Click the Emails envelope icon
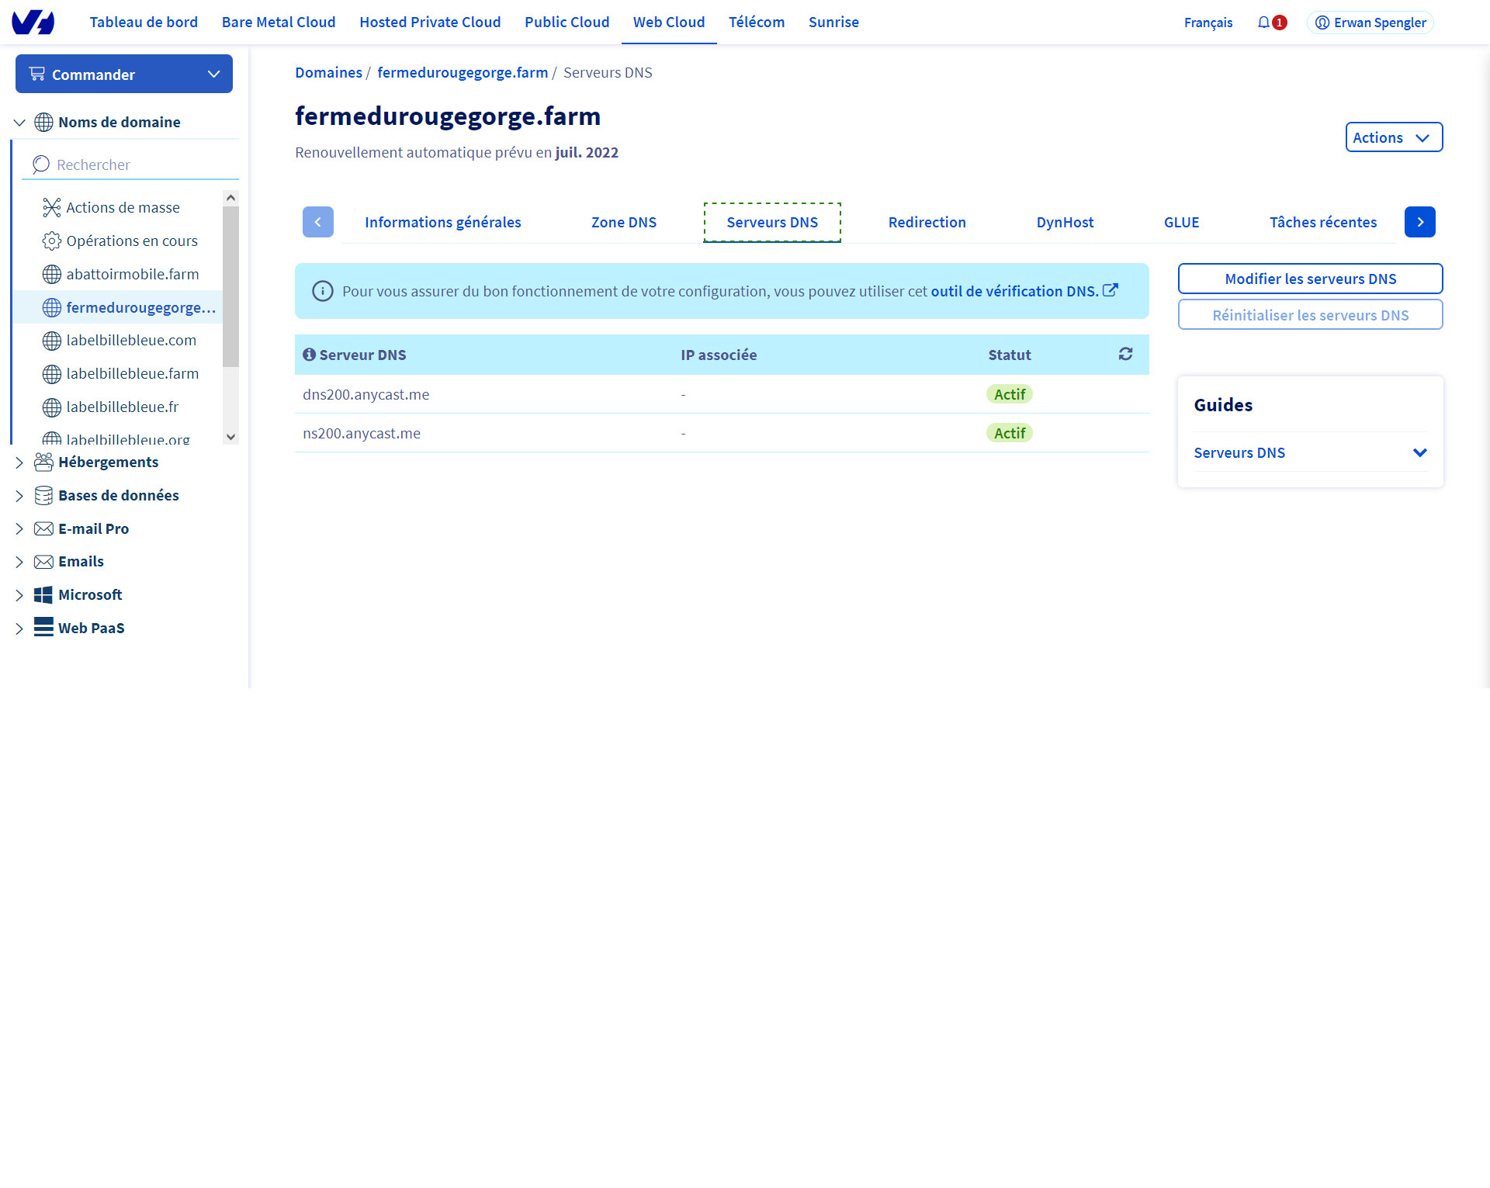 44,562
